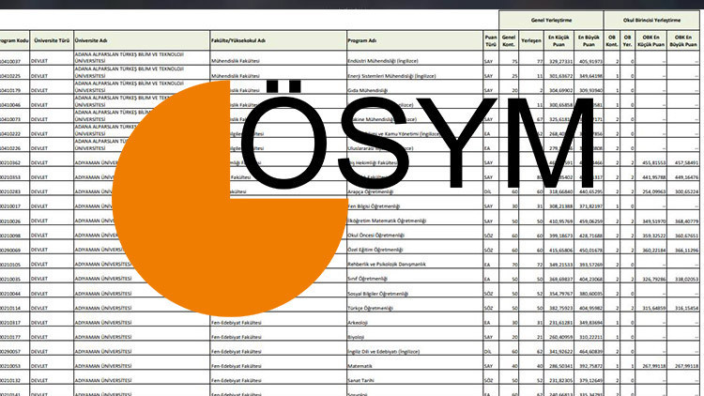Select the Okul Birincisi Yerleştirme header cell
This screenshot has height=396, width=704.
tap(659, 17)
